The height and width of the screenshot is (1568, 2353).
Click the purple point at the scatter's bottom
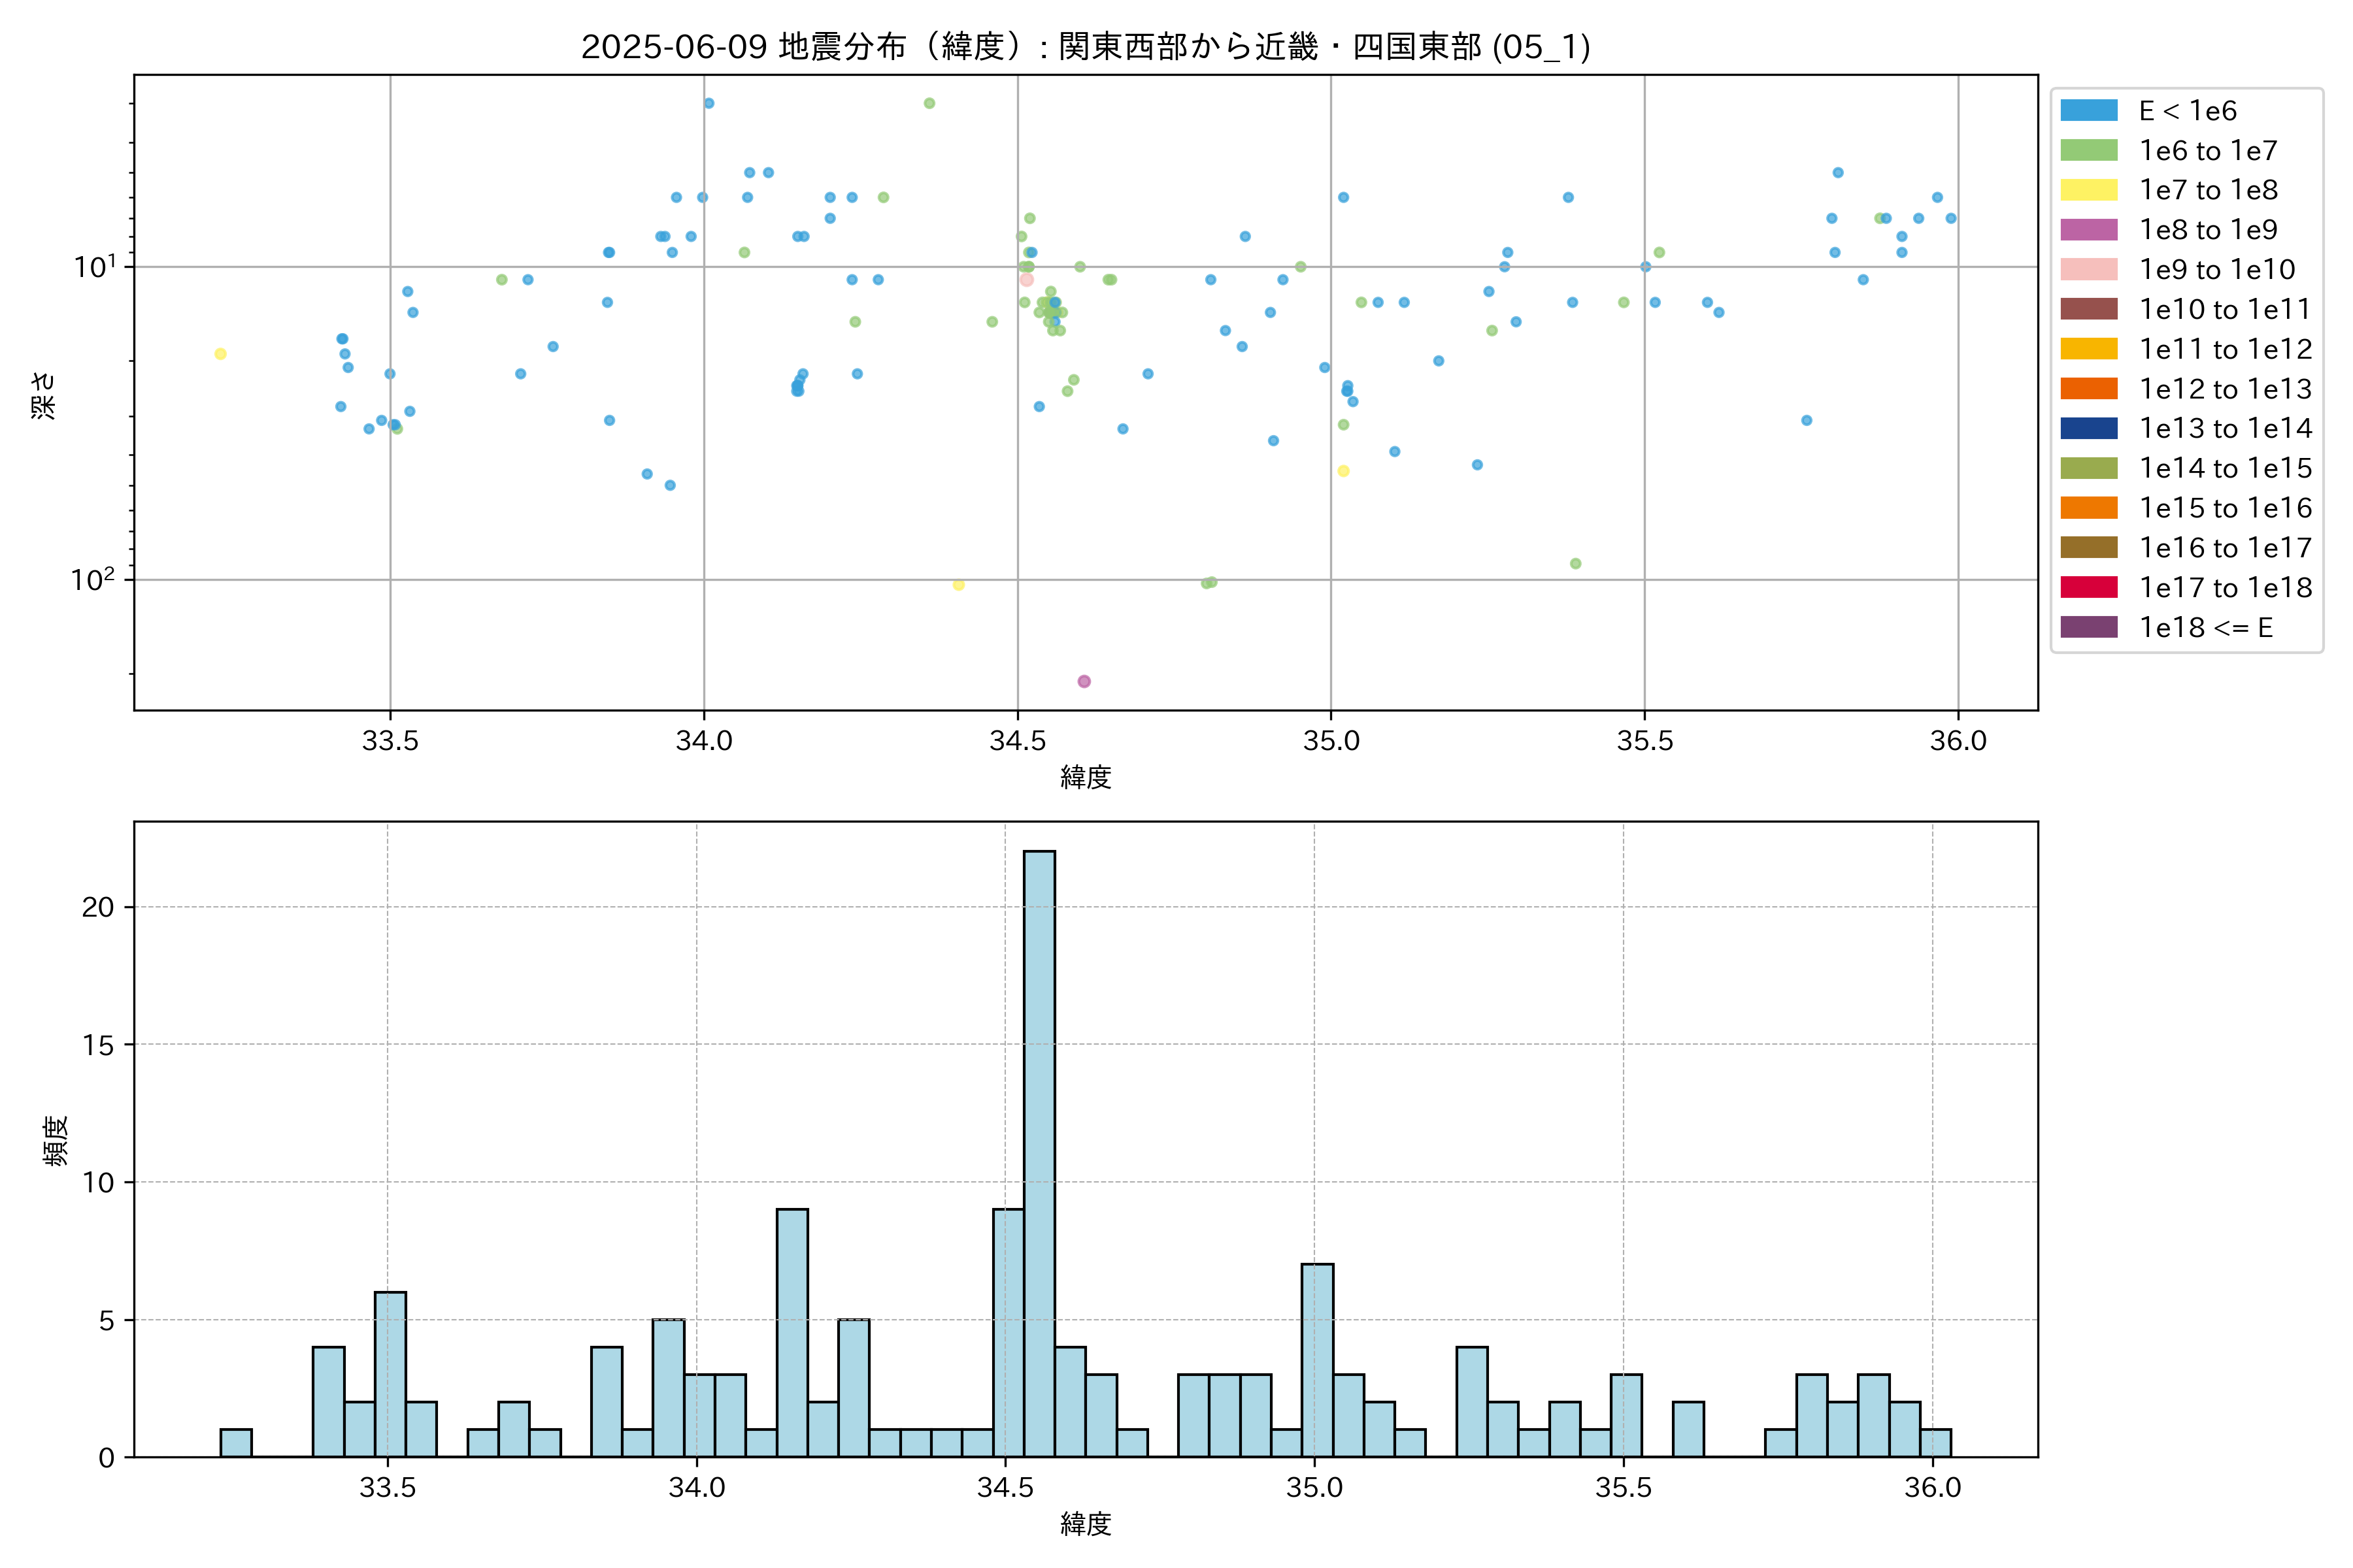(x=1084, y=681)
